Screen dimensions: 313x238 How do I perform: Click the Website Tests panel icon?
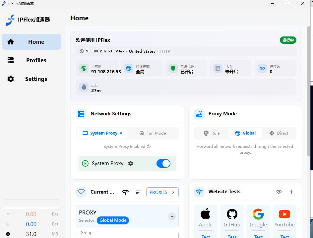199,192
